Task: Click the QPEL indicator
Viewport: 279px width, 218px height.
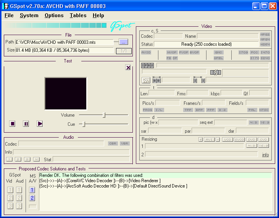Action: (218, 58)
